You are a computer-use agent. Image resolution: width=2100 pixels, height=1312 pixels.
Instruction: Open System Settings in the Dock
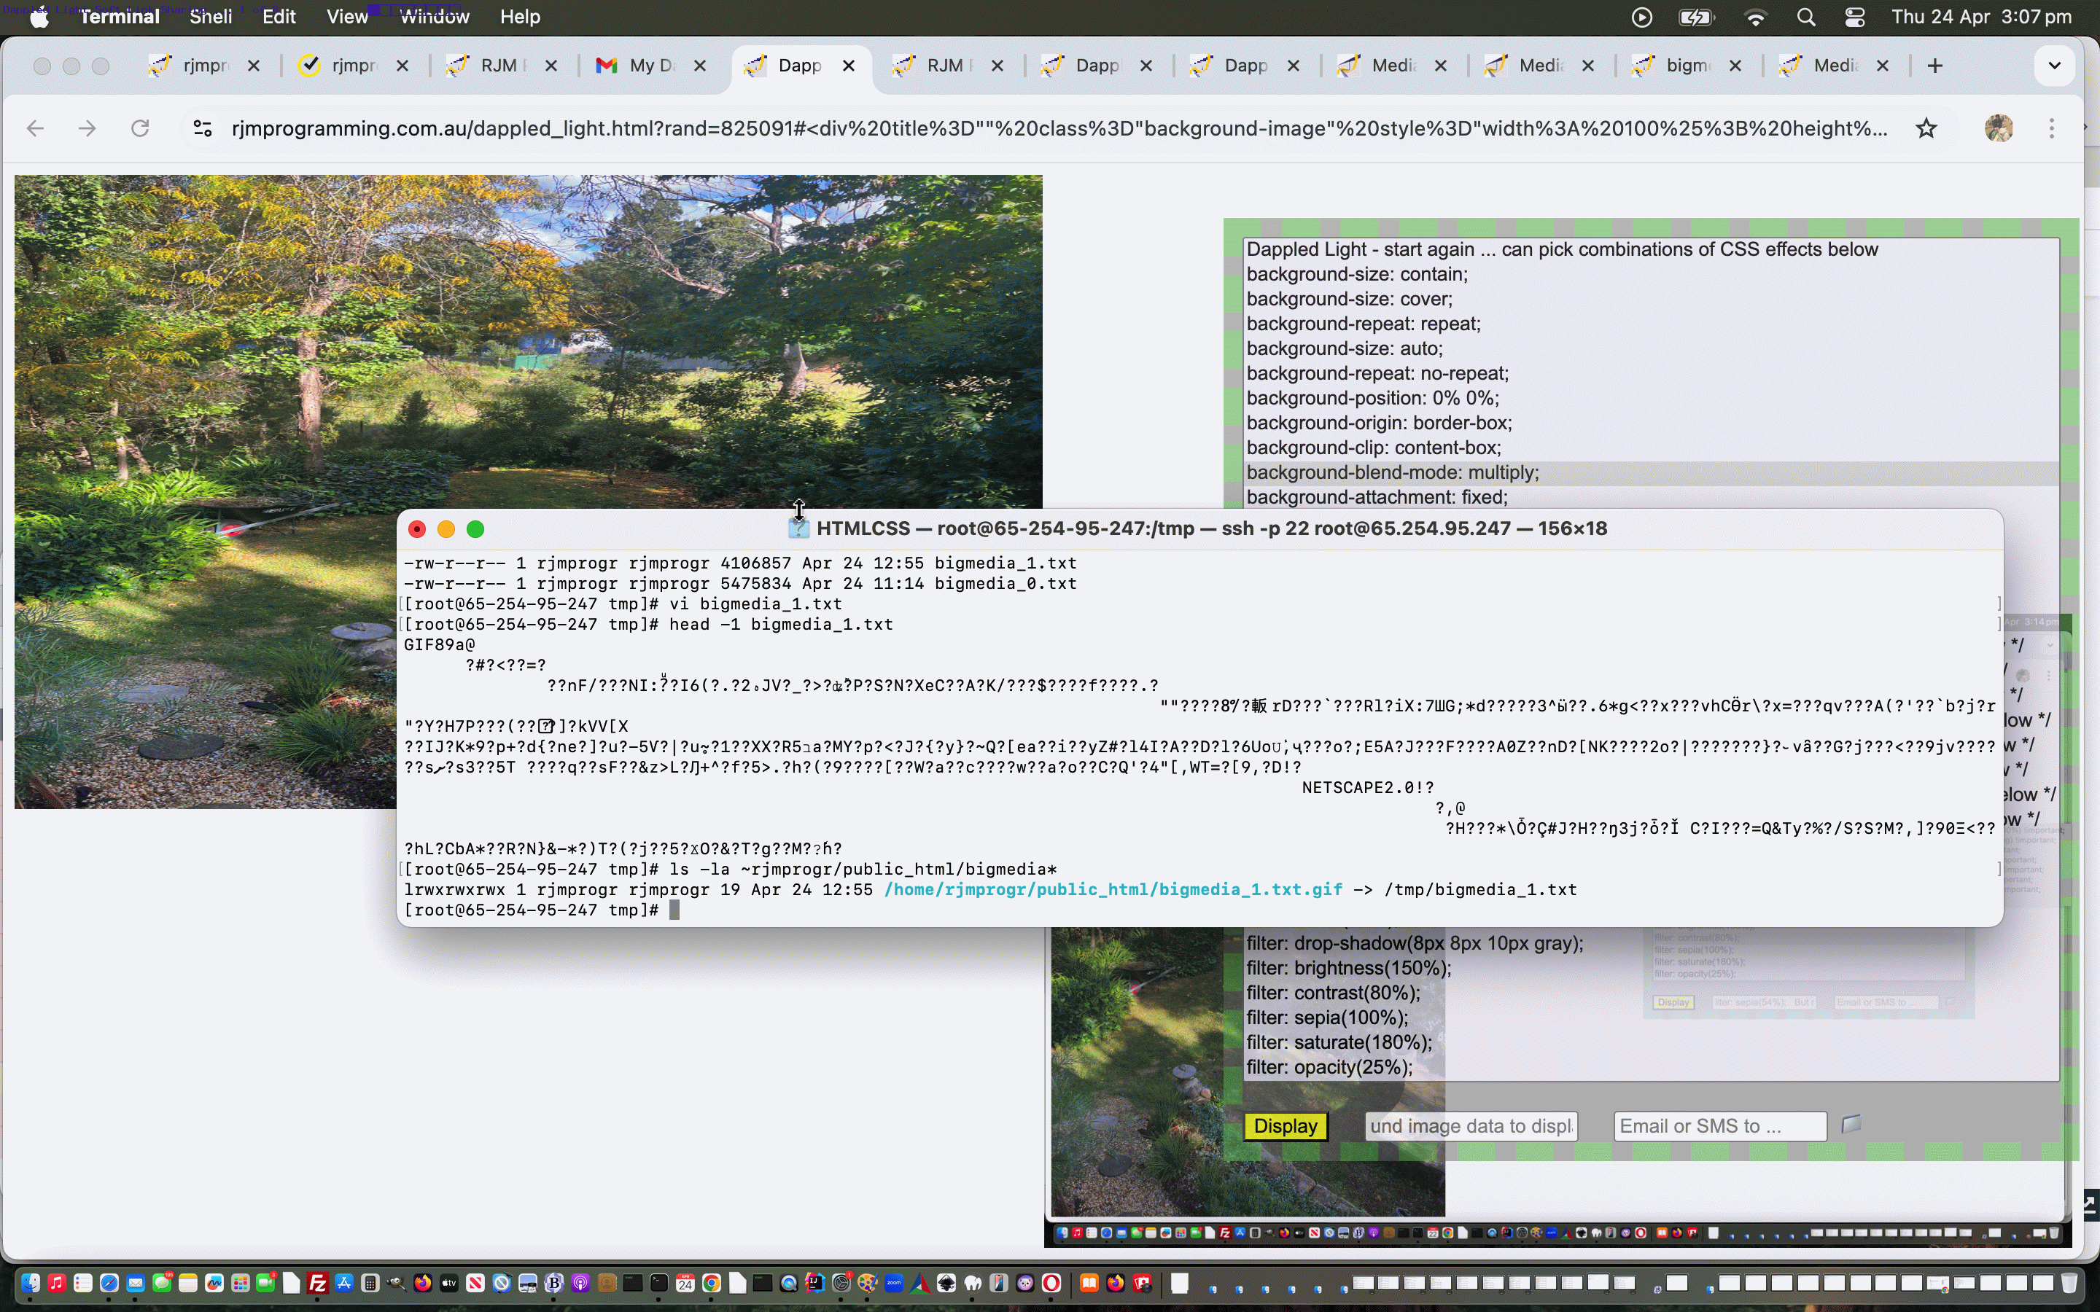click(x=841, y=1284)
